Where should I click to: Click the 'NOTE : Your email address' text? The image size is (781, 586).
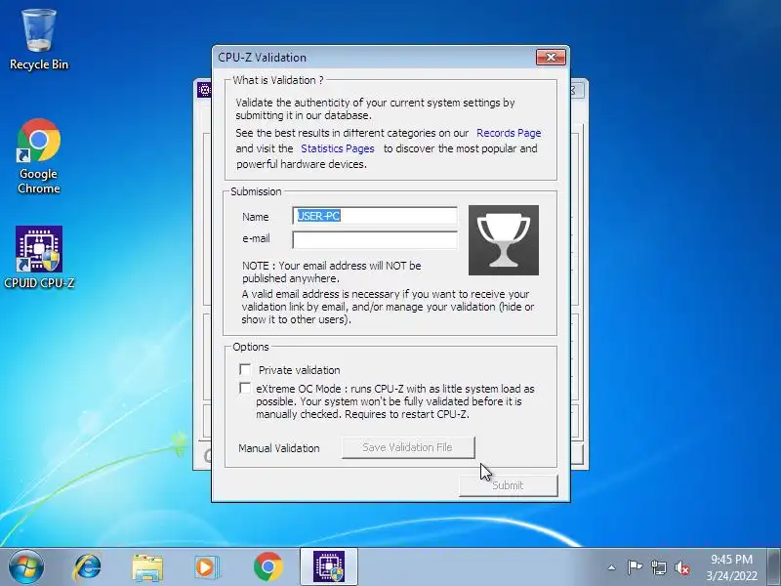[x=332, y=272]
